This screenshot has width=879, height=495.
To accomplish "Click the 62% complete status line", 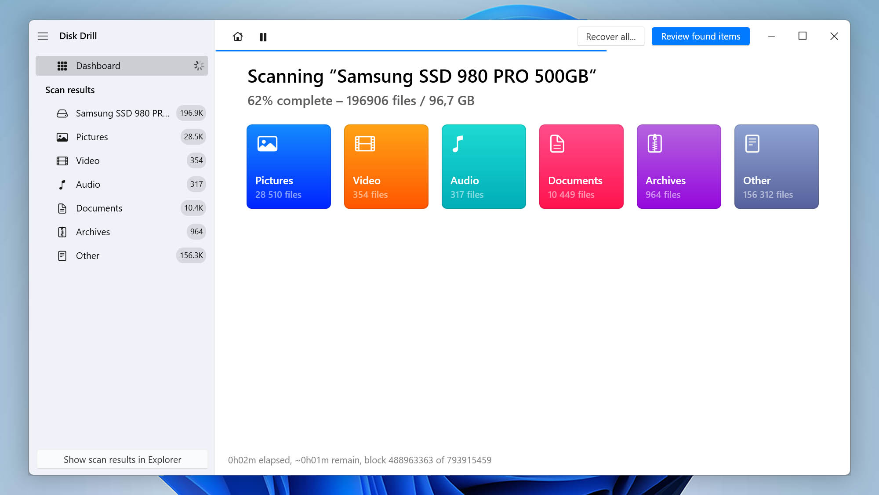I will [x=361, y=101].
